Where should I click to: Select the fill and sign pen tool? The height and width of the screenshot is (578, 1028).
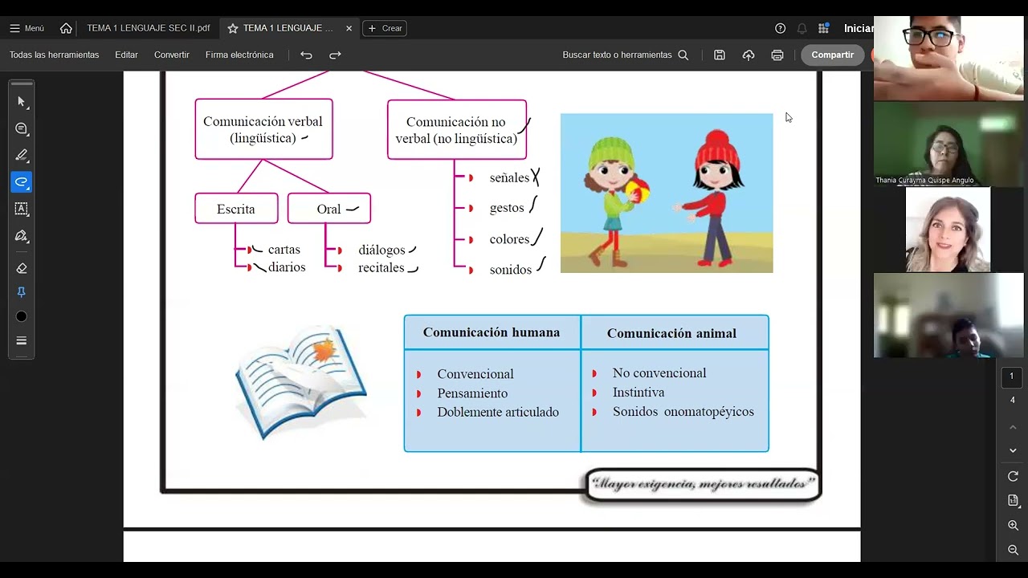pyautogui.click(x=22, y=236)
